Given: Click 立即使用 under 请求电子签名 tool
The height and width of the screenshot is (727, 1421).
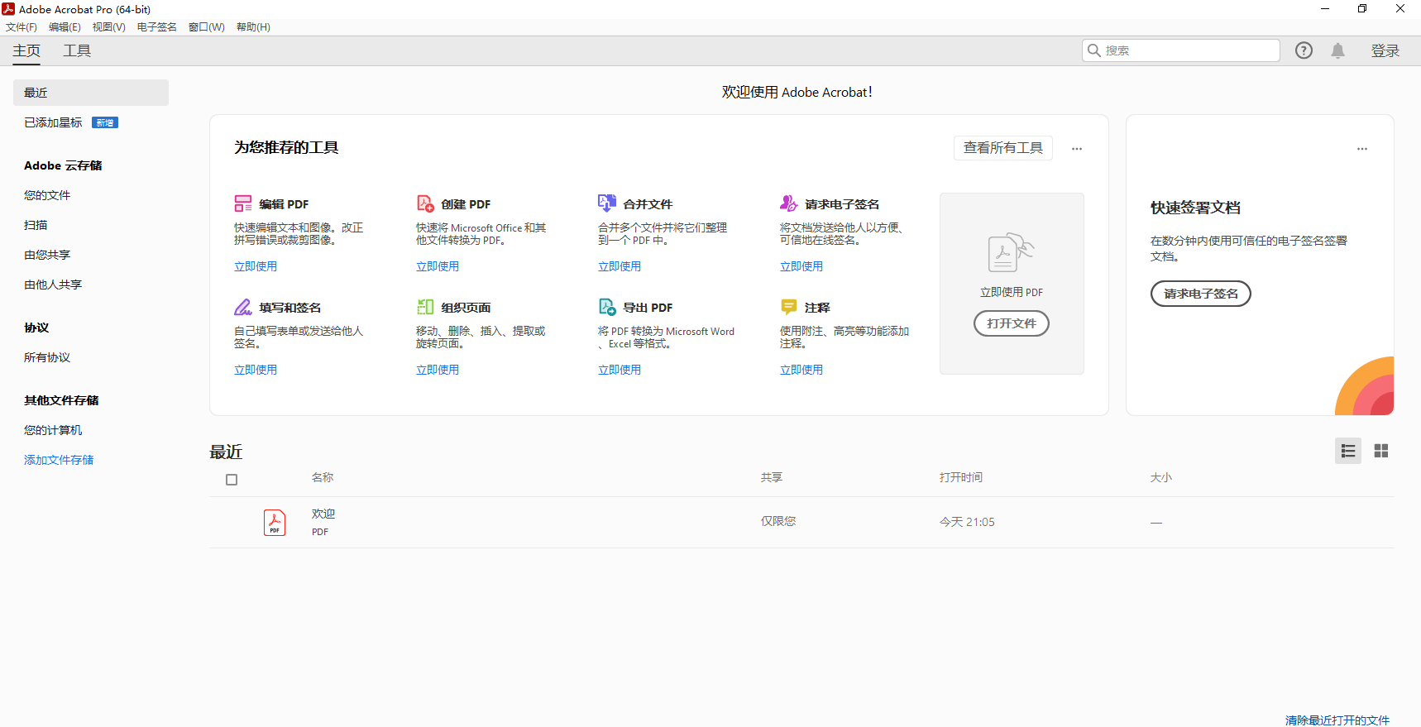Looking at the screenshot, I should tap(801, 266).
